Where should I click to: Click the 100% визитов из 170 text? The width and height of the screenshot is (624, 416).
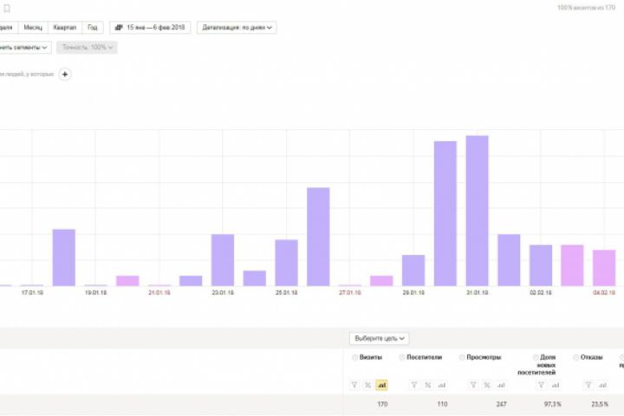(586, 8)
